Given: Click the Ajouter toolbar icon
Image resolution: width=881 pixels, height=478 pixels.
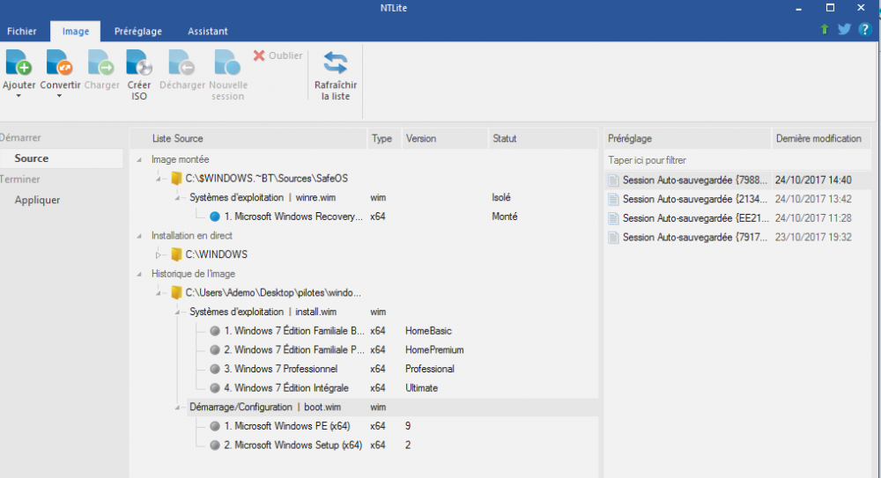Looking at the screenshot, I should click(19, 63).
